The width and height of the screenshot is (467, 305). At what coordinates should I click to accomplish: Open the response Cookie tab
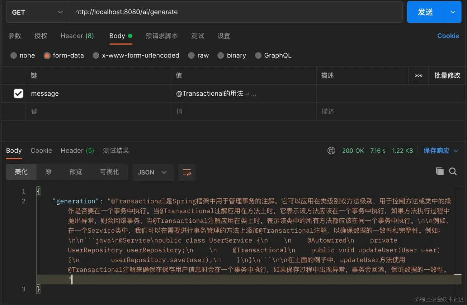pyautogui.click(x=41, y=151)
